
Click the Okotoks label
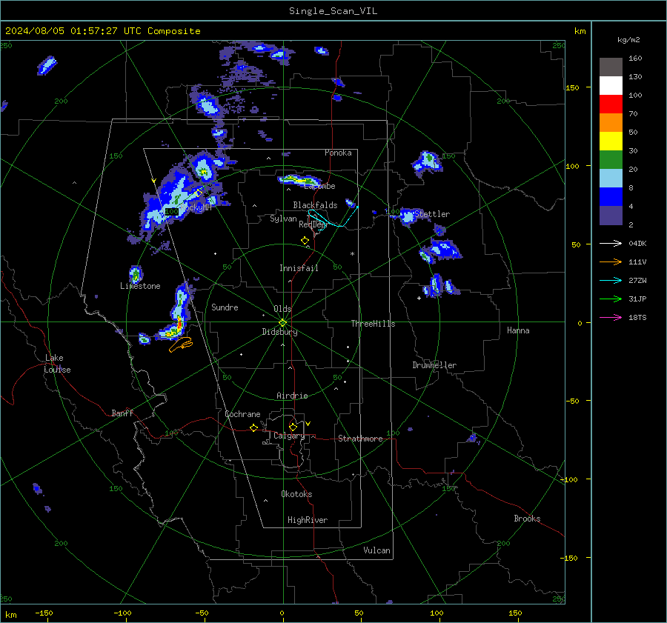click(x=296, y=494)
